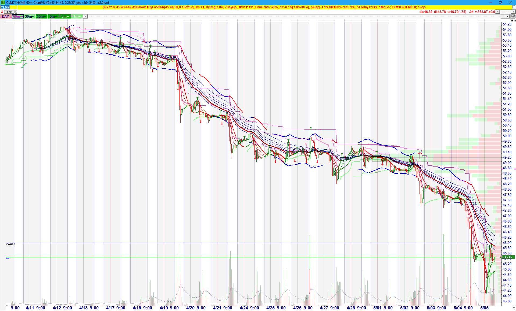Screen dimensions: 516x311
Task: Switch to the DAY timeframe tab
Action: [x=6, y=16]
